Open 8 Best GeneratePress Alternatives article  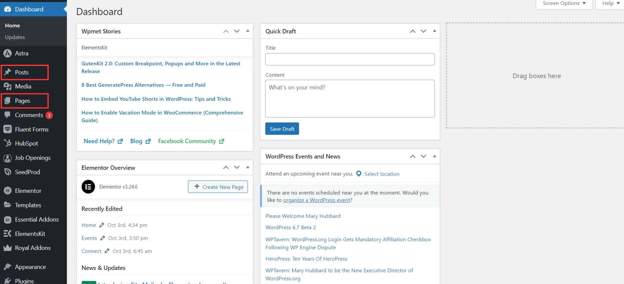pos(143,85)
